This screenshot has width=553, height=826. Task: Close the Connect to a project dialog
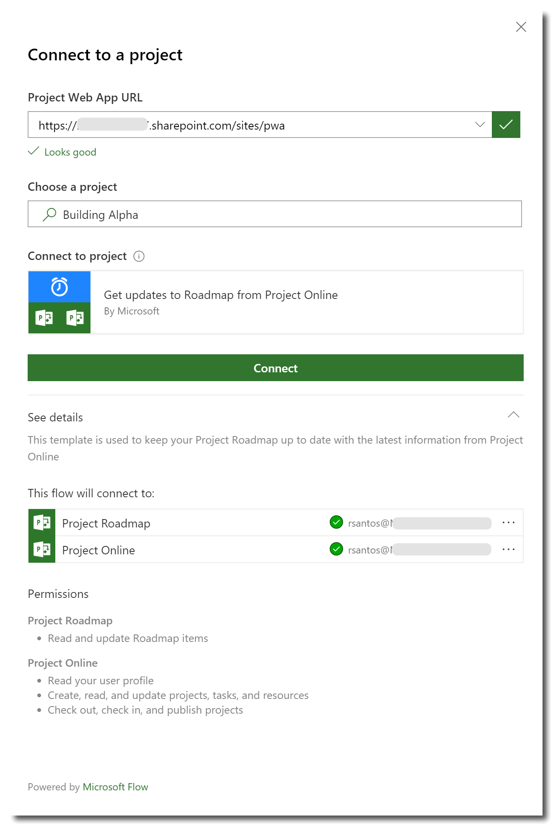pyautogui.click(x=521, y=27)
